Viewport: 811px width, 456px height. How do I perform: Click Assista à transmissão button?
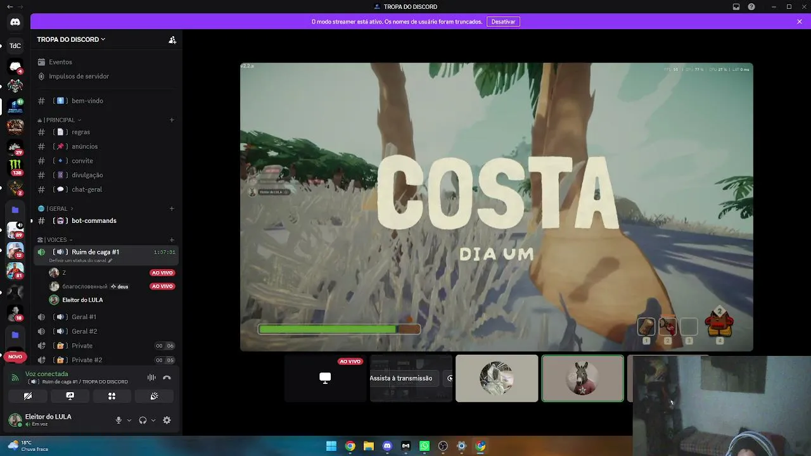click(x=401, y=378)
